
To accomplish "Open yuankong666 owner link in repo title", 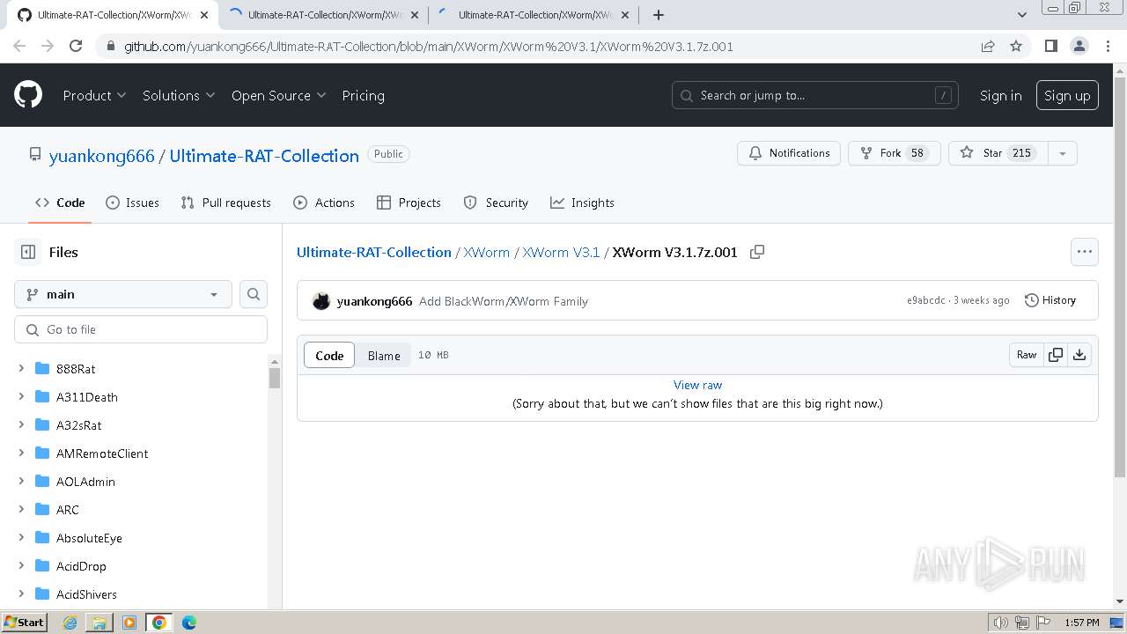I will point(101,156).
